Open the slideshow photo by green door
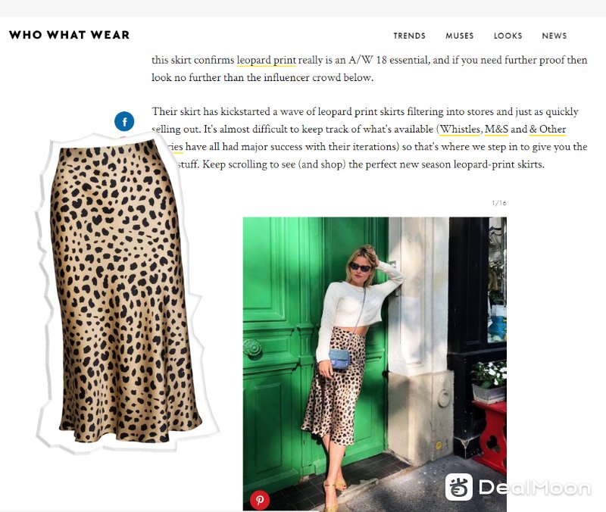Image resolution: width=606 pixels, height=512 pixels. (374, 364)
